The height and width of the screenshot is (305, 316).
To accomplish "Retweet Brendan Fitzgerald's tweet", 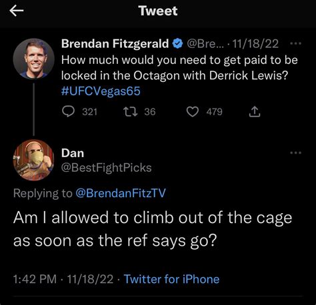I will (x=131, y=111).
